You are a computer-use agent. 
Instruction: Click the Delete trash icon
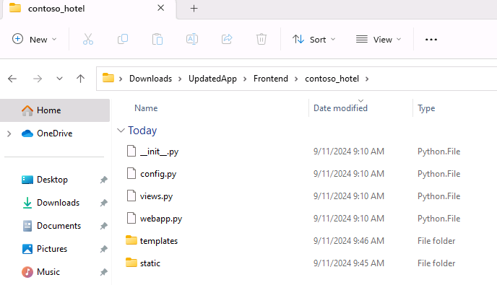(x=262, y=39)
